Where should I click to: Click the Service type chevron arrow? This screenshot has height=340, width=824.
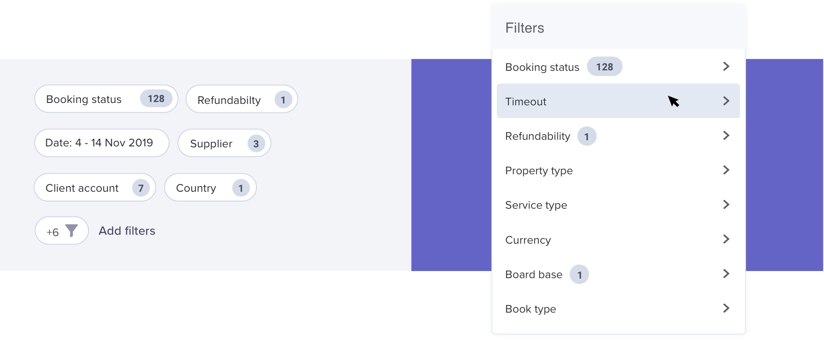(726, 204)
